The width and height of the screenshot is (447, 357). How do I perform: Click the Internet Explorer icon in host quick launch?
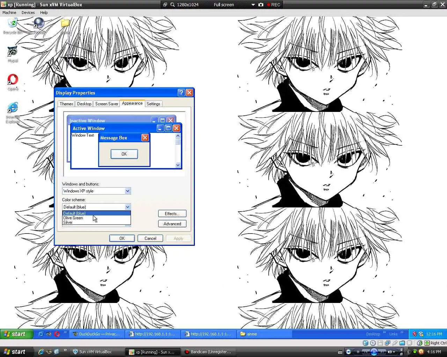(x=41, y=352)
